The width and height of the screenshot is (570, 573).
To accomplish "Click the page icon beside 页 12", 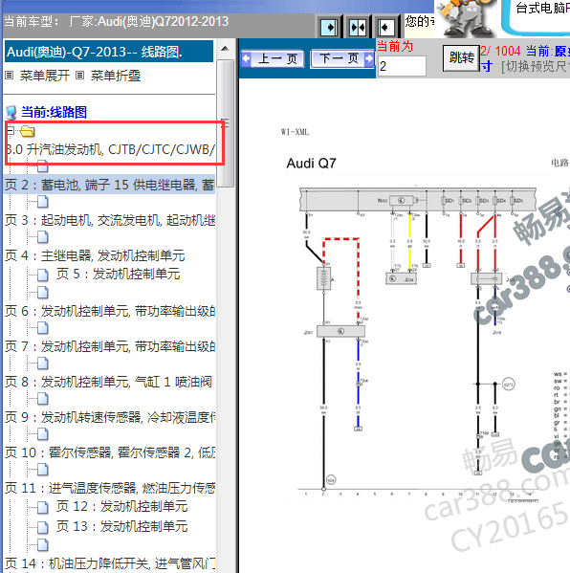I will pos(43,507).
